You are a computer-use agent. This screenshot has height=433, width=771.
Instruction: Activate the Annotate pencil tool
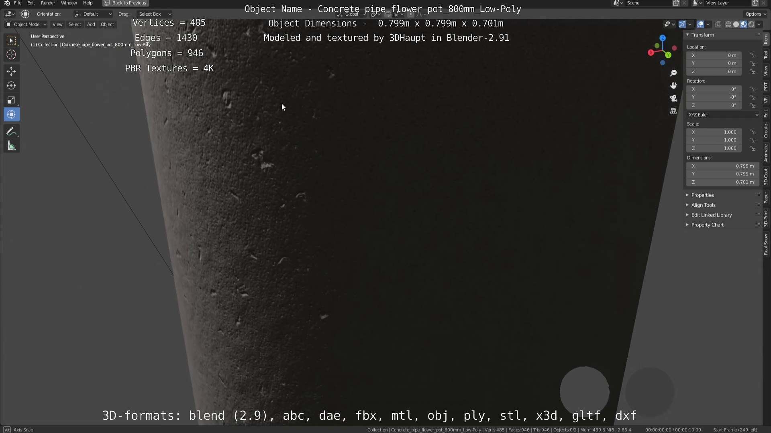(x=11, y=132)
